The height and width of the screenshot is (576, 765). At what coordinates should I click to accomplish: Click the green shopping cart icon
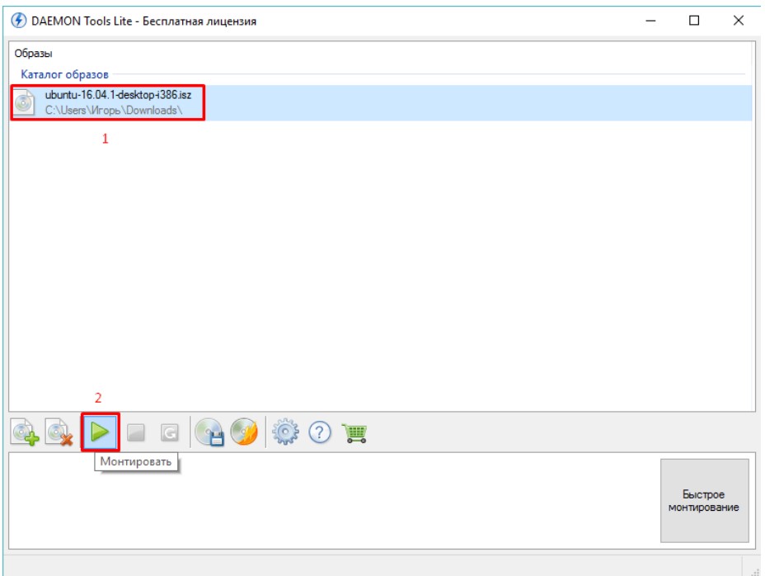pyautogui.click(x=354, y=432)
